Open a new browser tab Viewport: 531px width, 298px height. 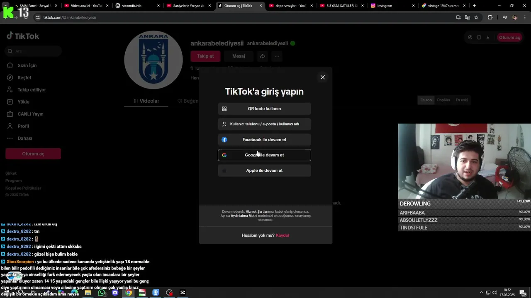point(474,6)
